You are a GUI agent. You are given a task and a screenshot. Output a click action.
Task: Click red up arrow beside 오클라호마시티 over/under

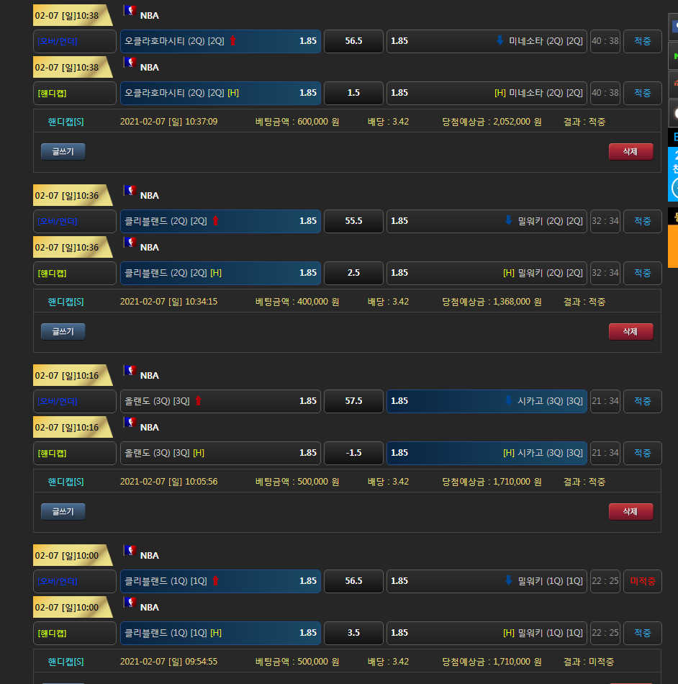click(232, 41)
